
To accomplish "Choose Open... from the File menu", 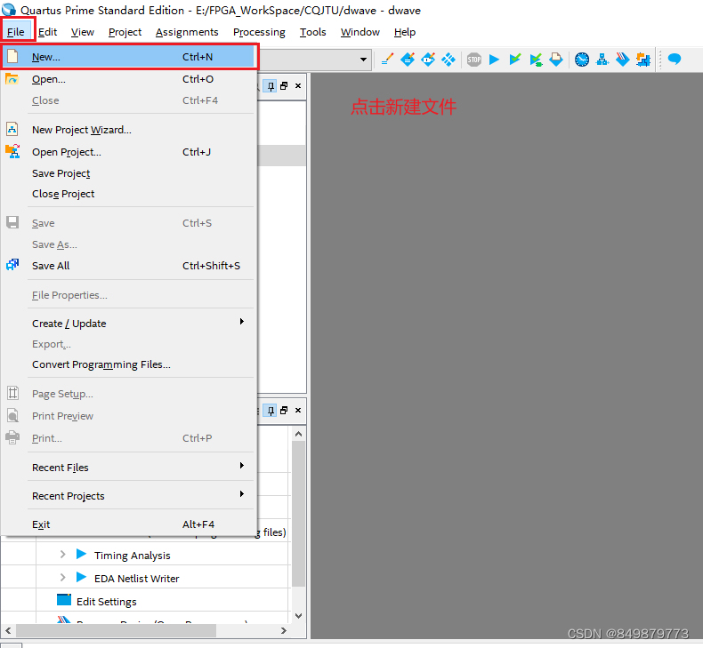I will pyautogui.click(x=128, y=79).
